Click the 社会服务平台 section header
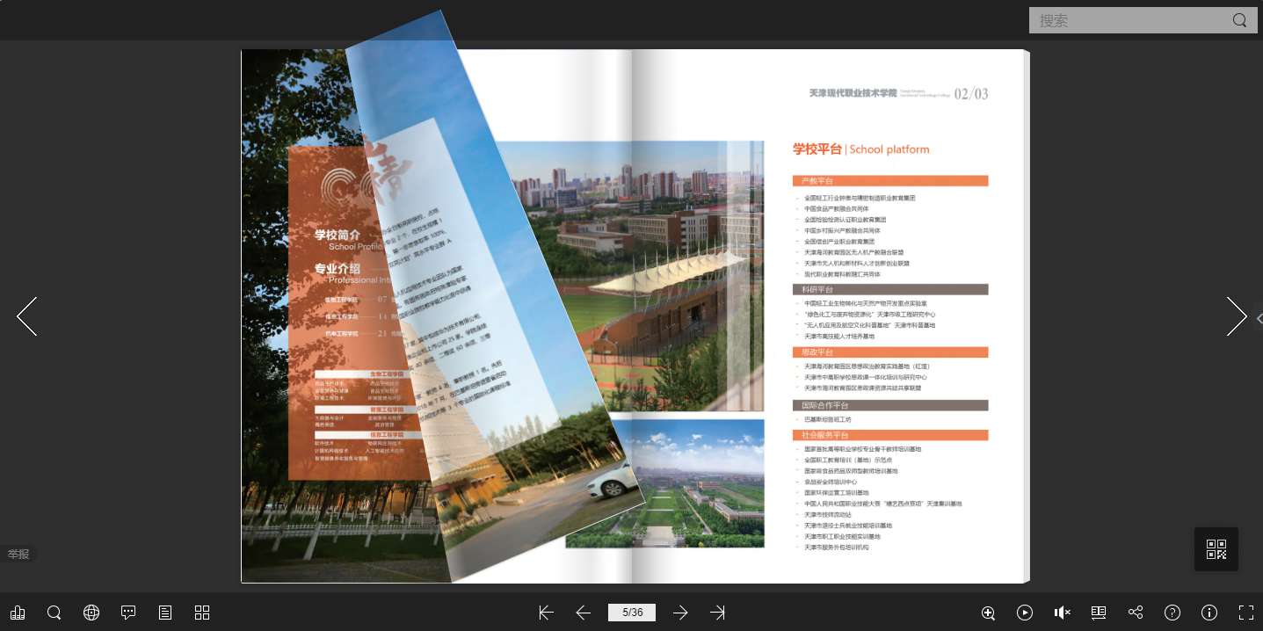The width and height of the screenshot is (1263, 631). coord(890,435)
